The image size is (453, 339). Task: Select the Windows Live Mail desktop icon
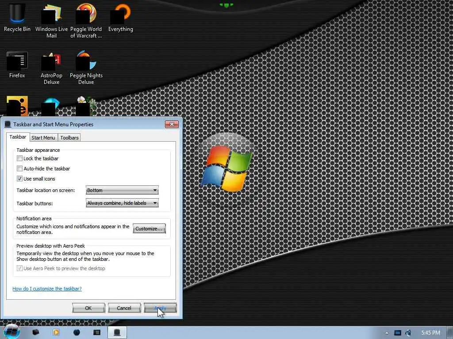tap(51, 21)
